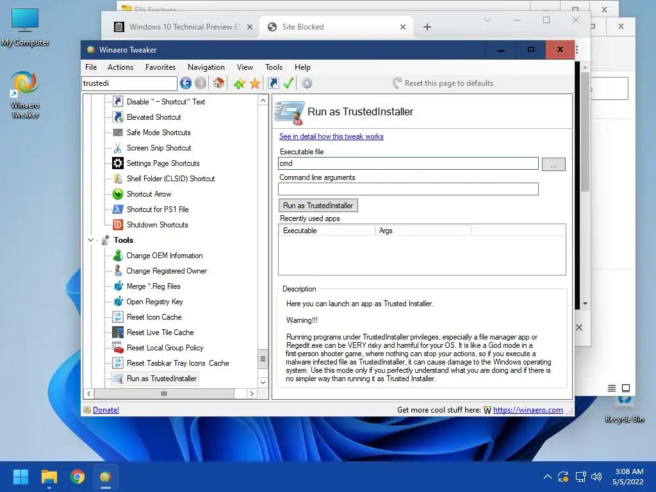Click the Args column header
Viewport: 656px width, 492px height.
pyautogui.click(x=423, y=231)
